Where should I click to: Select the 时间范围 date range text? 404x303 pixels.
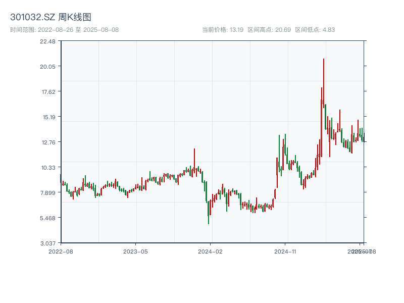65,30
